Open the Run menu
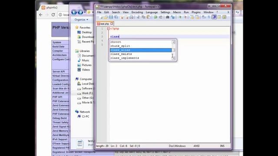This screenshot has width=278, height=156. 186,12
